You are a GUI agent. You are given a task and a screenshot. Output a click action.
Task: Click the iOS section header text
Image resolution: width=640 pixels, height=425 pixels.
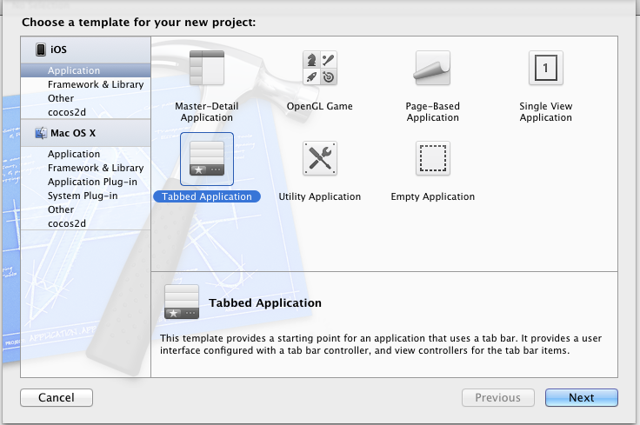58,50
